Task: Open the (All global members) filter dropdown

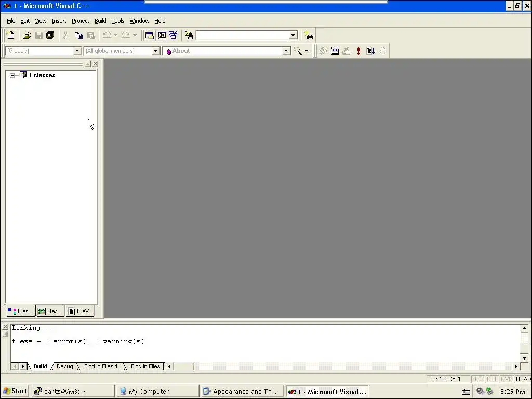Action: [x=156, y=51]
